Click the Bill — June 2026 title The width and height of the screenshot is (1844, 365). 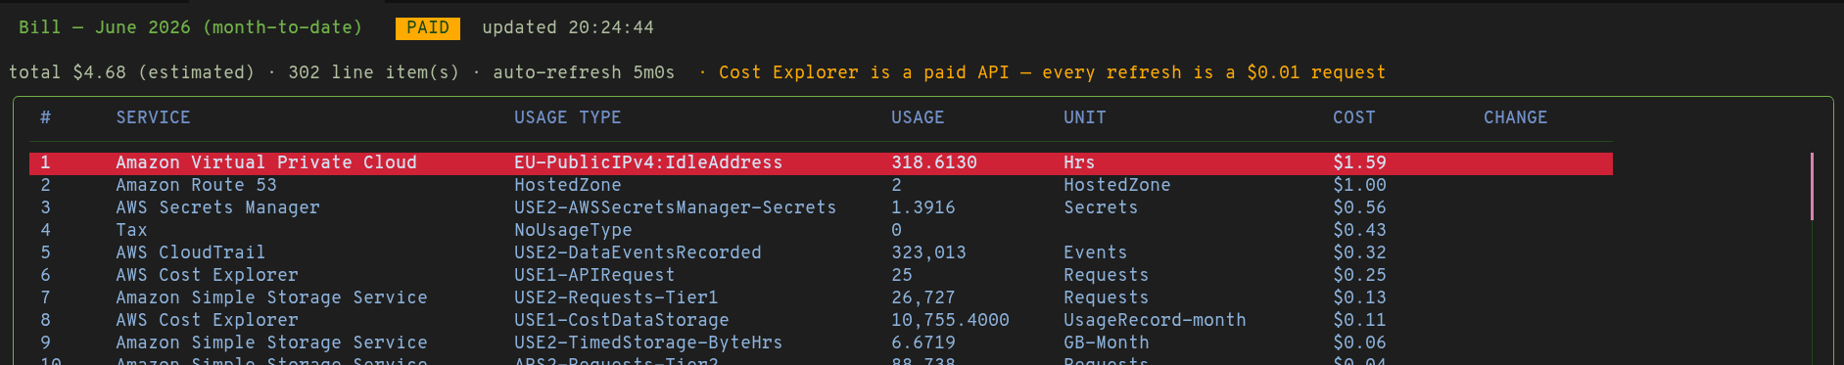click(191, 27)
